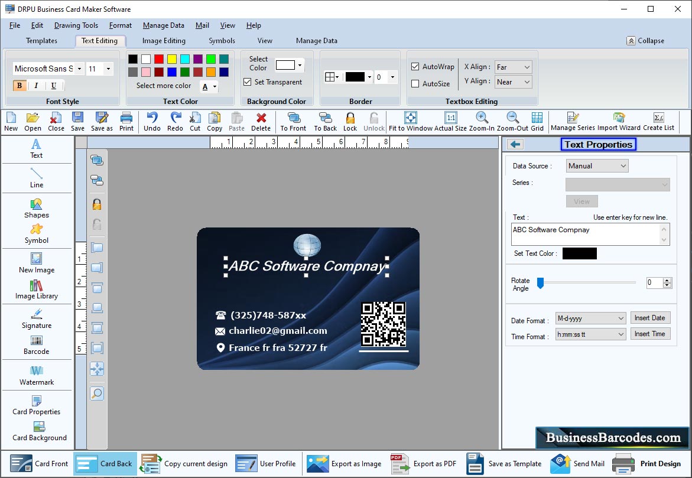The height and width of the screenshot is (478, 692).
Task: Click the back arrow in Text Properties
Action: click(515, 144)
